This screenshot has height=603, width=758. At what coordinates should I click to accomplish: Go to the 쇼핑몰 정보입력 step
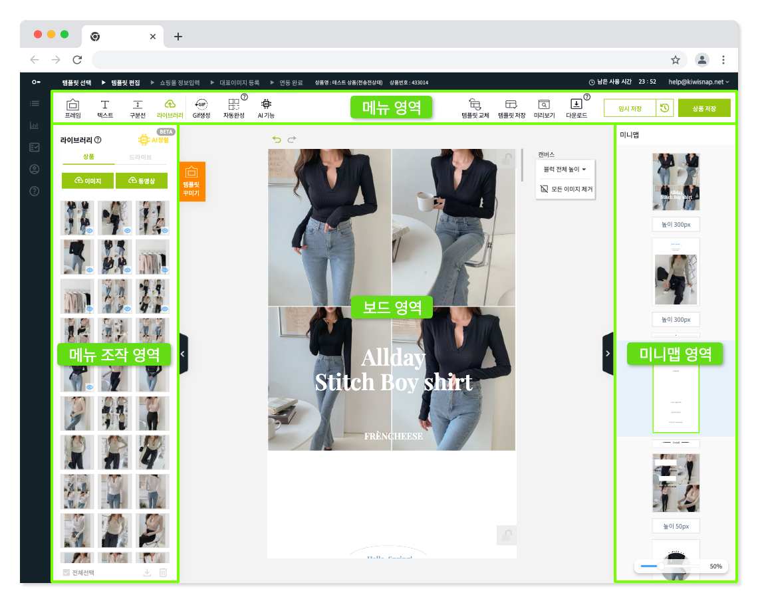click(x=180, y=82)
